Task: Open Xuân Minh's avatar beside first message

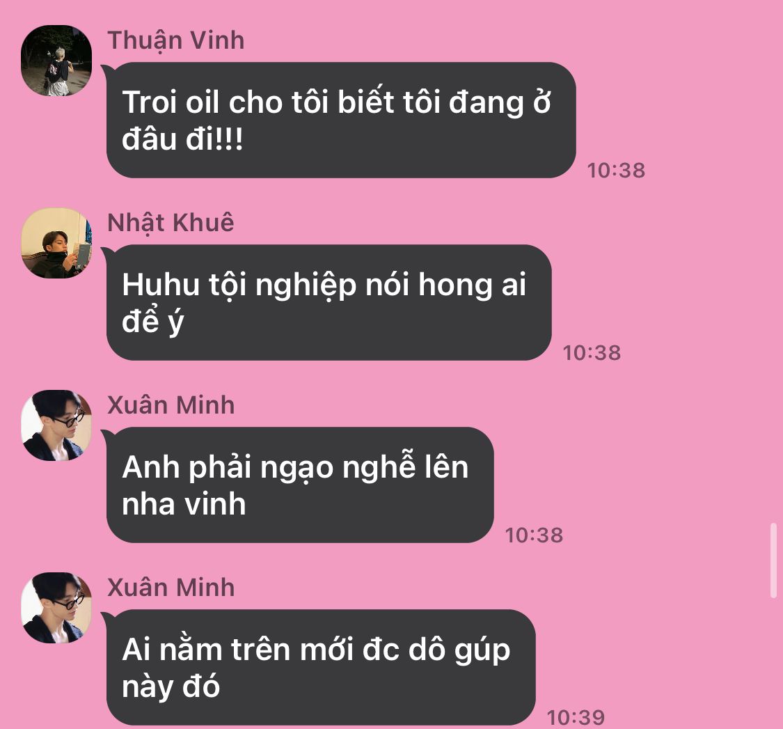Action: (x=56, y=425)
